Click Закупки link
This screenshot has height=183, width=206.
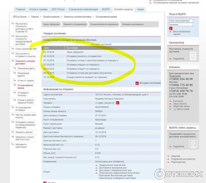175,156
